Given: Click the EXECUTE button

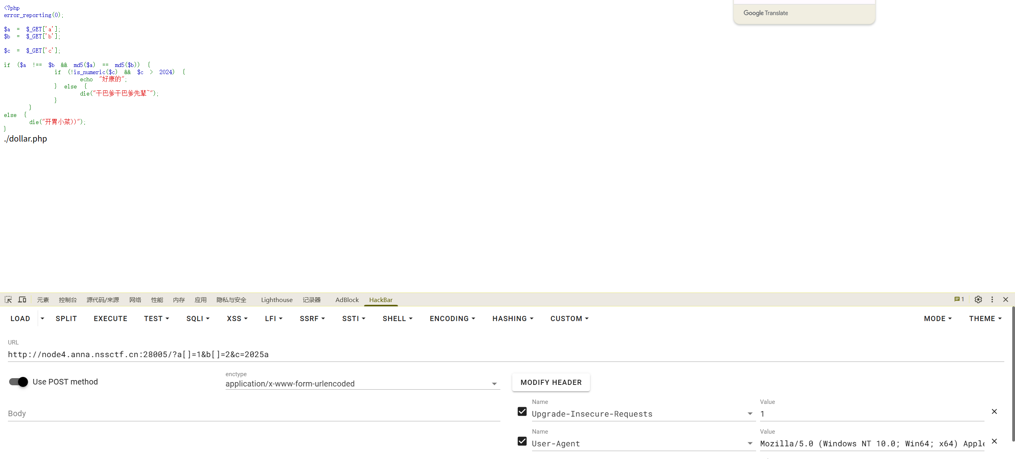Looking at the screenshot, I should [110, 319].
